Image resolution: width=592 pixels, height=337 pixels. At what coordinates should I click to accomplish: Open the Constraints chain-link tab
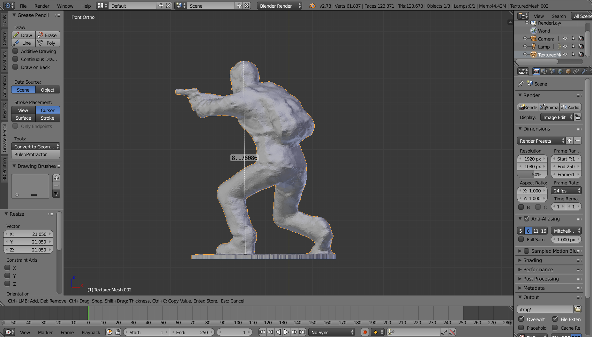pyautogui.click(x=576, y=71)
